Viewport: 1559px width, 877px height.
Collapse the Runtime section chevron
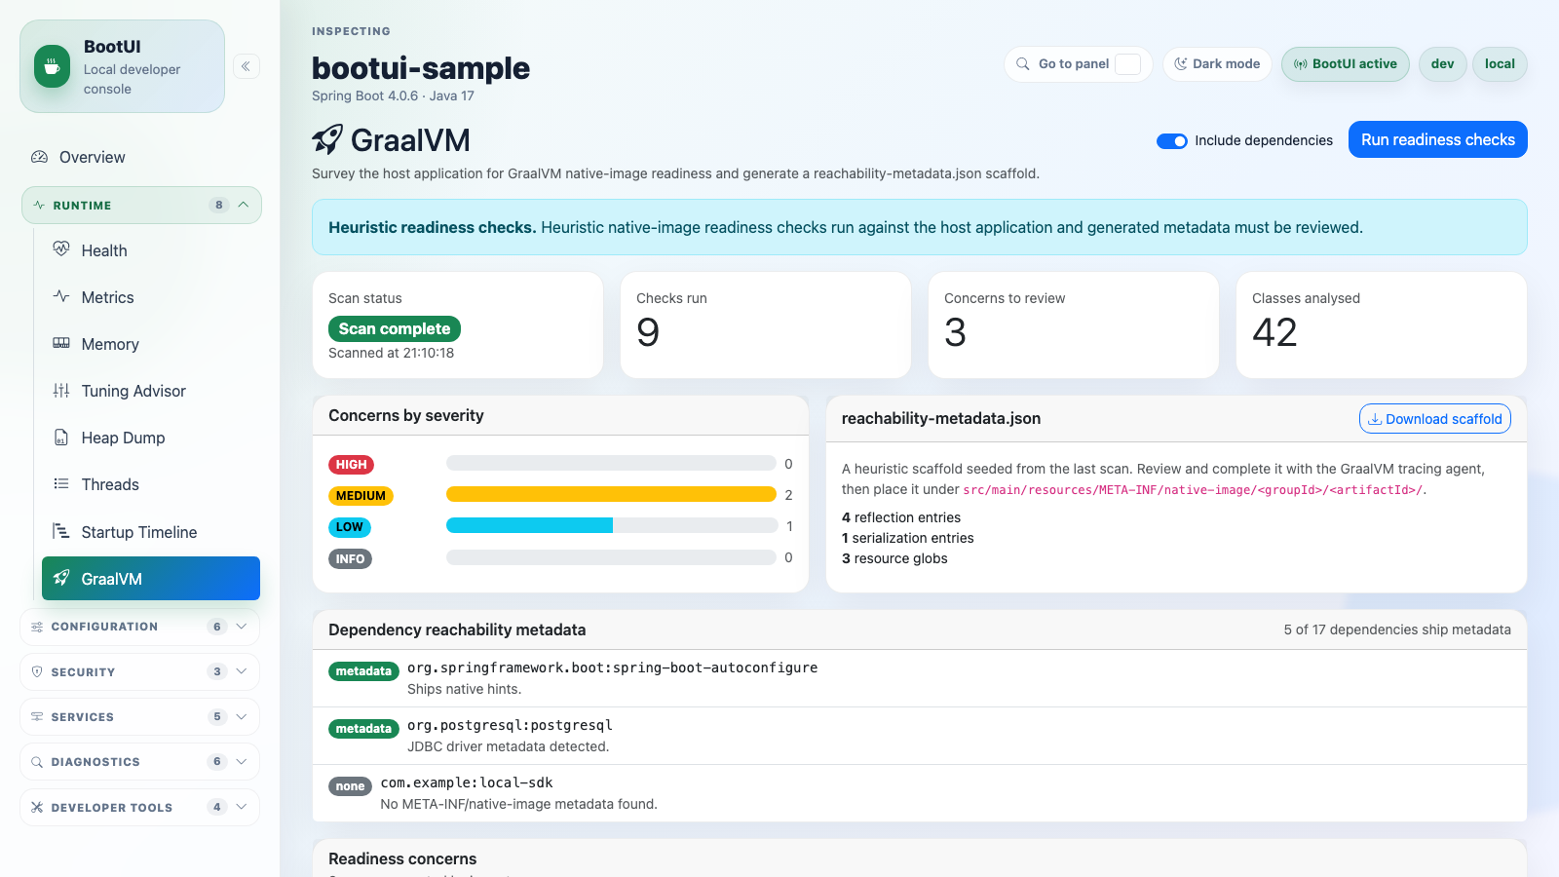pyautogui.click(x=244, y=205)
